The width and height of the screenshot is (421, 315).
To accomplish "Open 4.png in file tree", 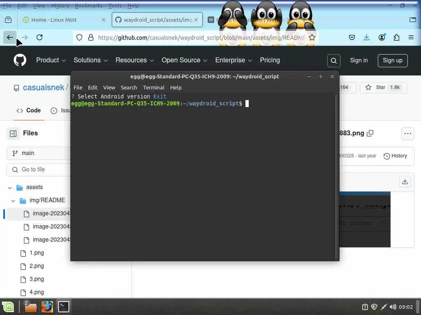I will (x=37, y=292).
